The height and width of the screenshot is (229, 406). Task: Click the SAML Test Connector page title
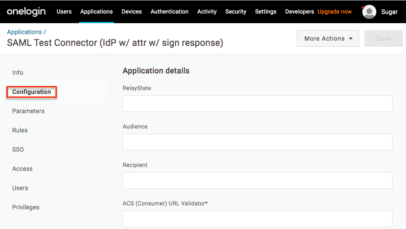115,43
